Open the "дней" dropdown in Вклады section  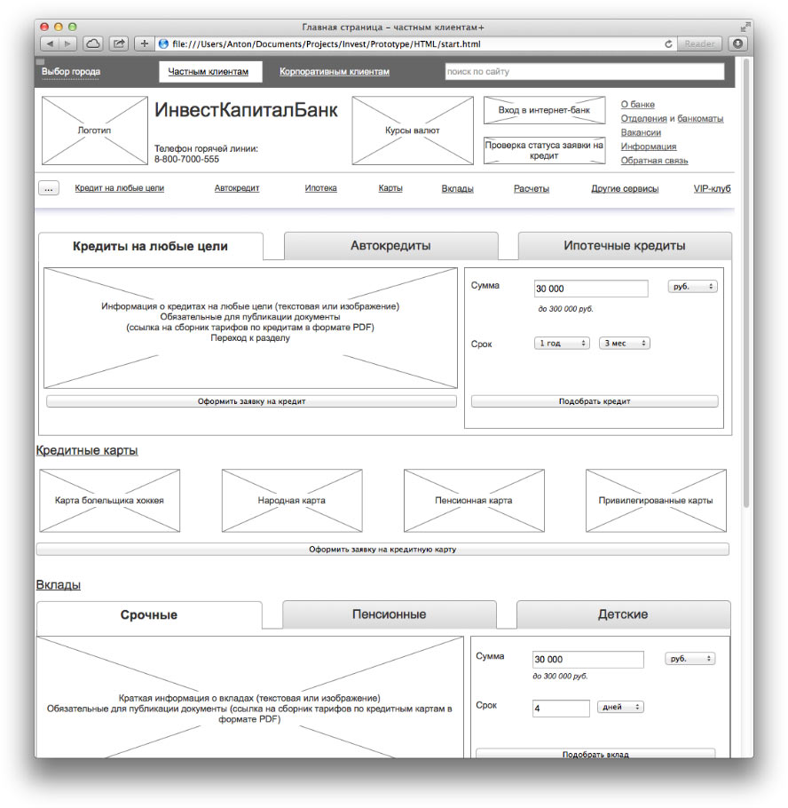tap(620, 707)
